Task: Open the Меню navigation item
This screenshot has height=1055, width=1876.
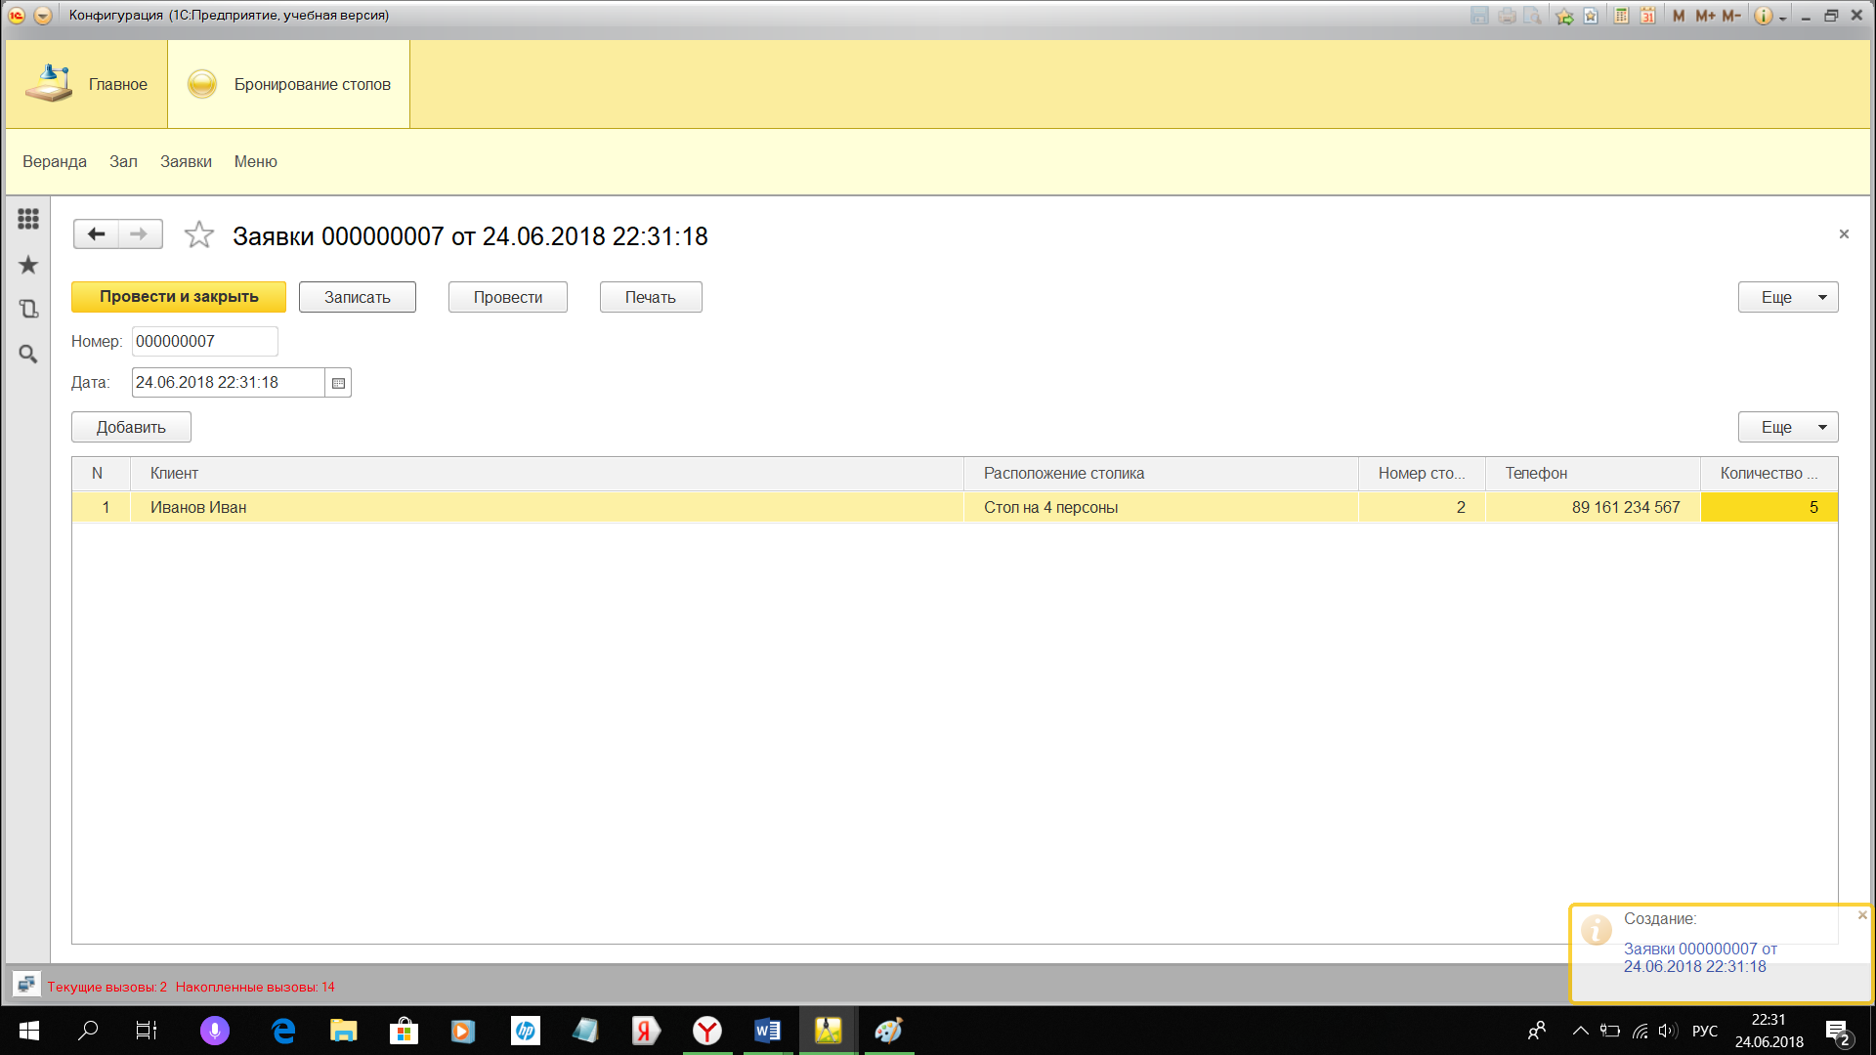Action: click(x=255, y=162)
